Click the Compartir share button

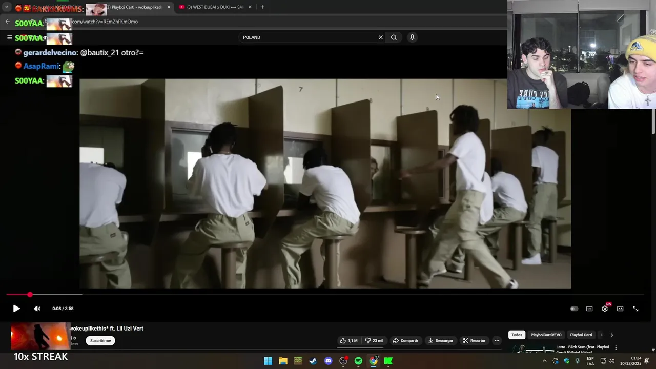click(x=405, y=341)
